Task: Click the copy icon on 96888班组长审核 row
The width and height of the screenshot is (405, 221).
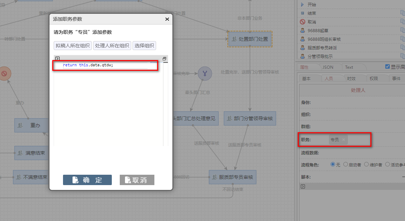Action: 403,39
